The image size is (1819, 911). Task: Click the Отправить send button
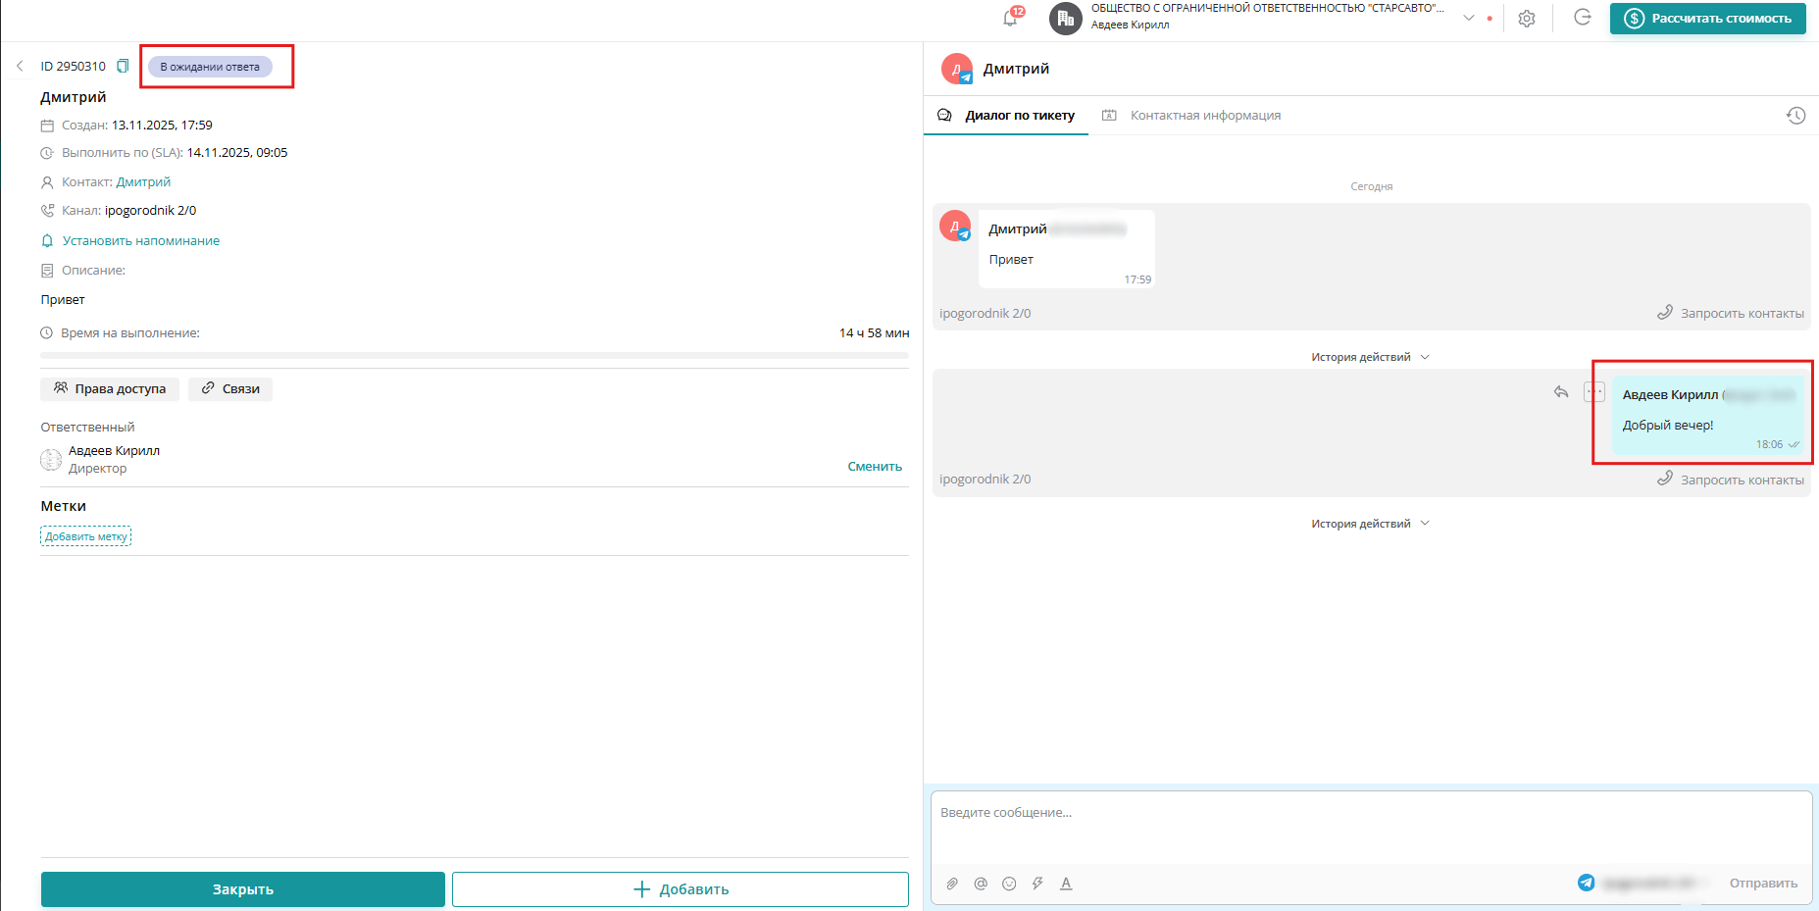coord(1763,883)
